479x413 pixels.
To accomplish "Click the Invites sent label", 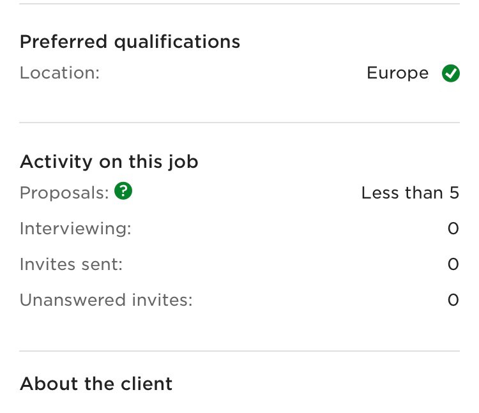I will click(71, 264).
